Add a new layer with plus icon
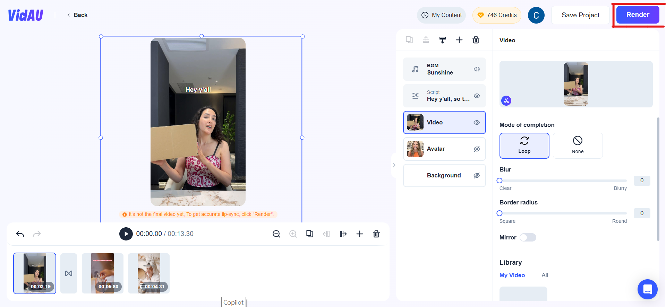The image size is (666, 307). (459, 40)
